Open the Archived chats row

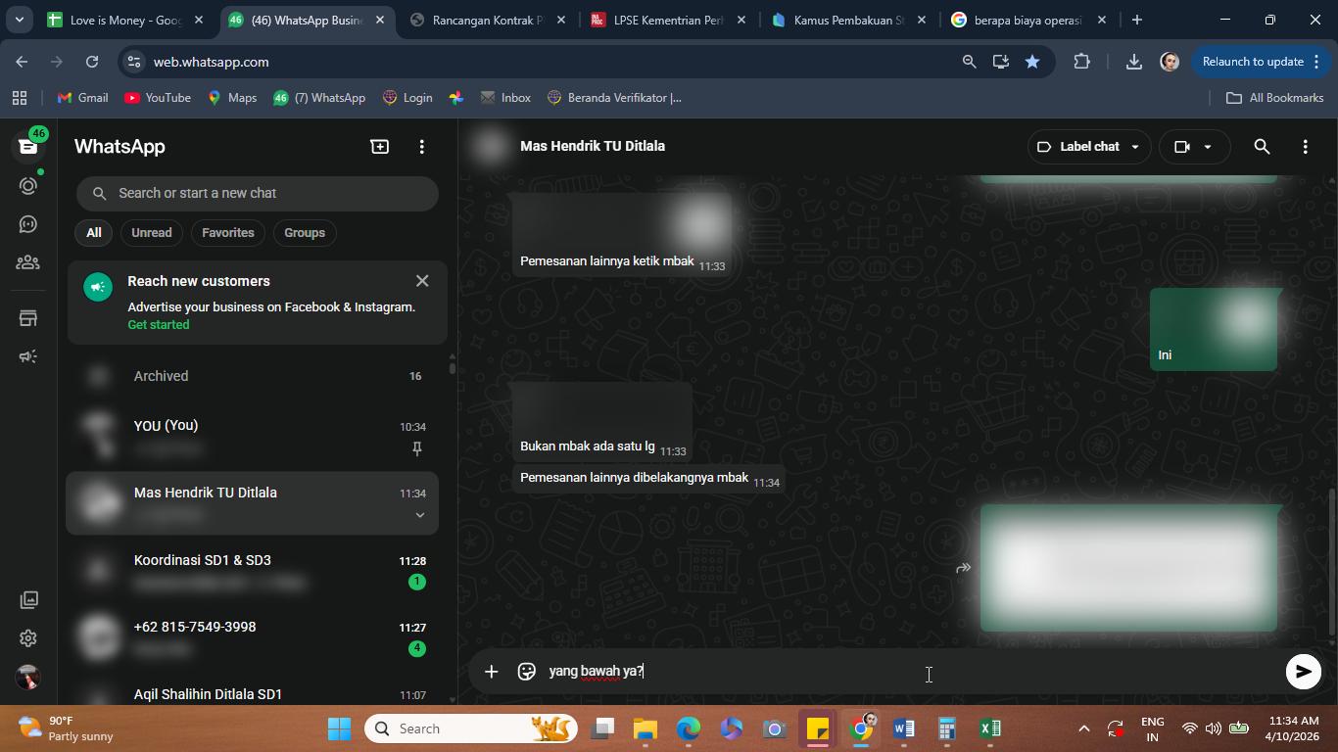(x=253, y=376)
